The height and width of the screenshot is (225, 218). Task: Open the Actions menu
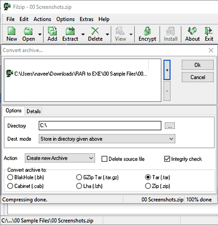point(42,19)
